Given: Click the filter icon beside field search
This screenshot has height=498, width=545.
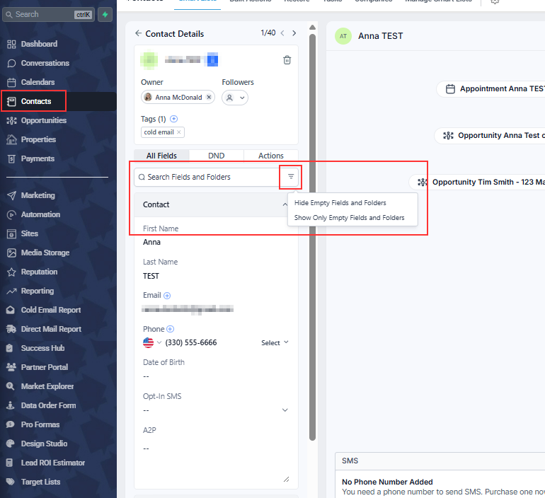Looking at the screenshot, I should click(x=290, y=177).
